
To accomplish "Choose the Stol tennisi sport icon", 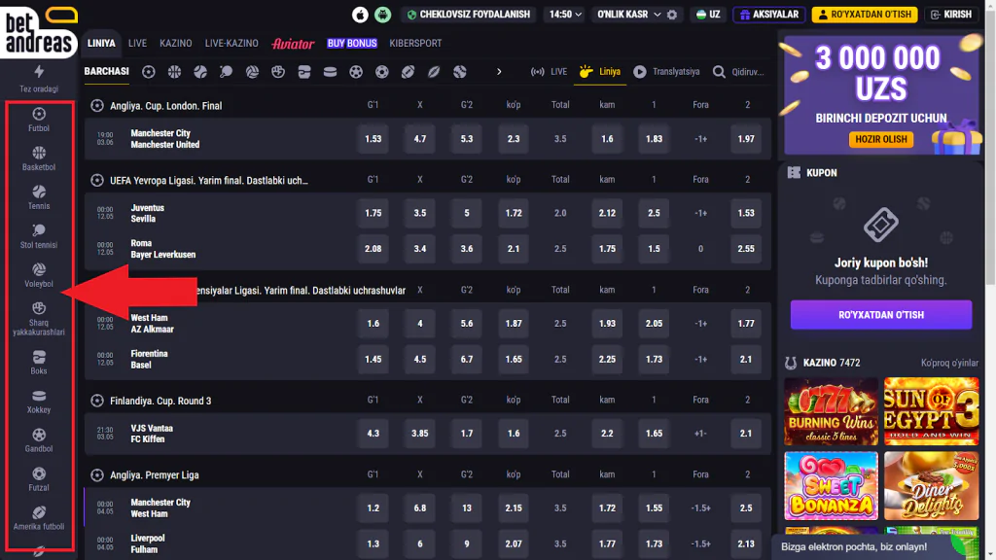I will pyautogui.click(x=39, y=236).
